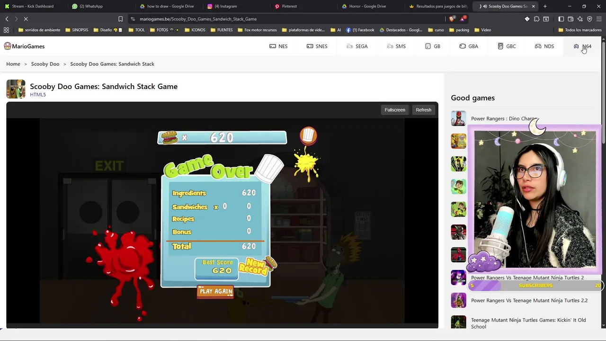Open Power Rangers Dino Charge game
606x341 pixels.
(504, 118)
